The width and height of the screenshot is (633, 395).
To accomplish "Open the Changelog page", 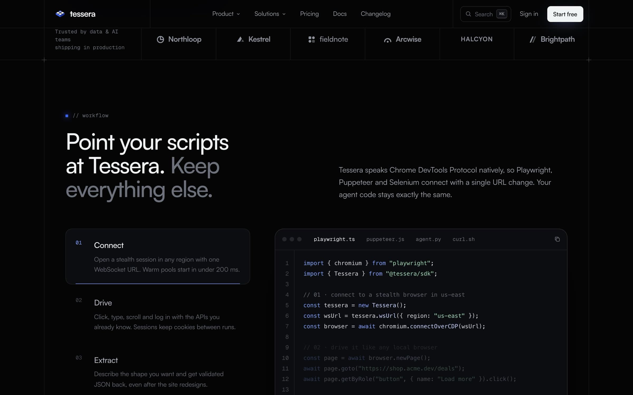I will coord(376,14).
